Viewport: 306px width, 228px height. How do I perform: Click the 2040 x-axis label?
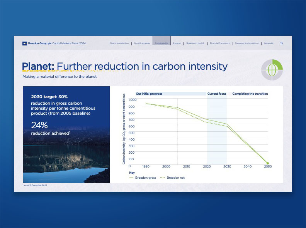[x=247, y=166]
